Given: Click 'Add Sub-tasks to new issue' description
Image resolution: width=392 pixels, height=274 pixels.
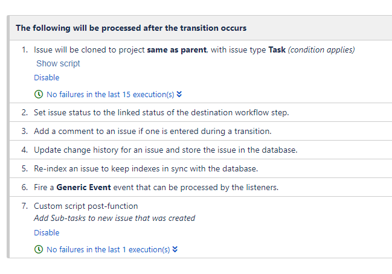Looking at the screenshot, I should tap(115, 218).
